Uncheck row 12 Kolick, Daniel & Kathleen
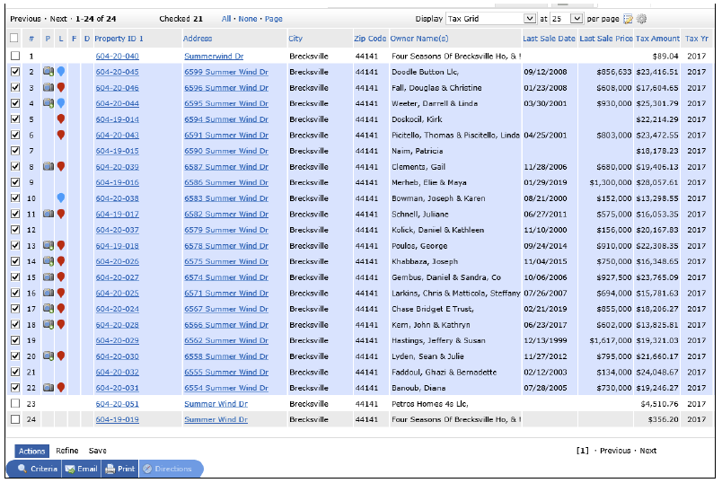 [15, 229]
